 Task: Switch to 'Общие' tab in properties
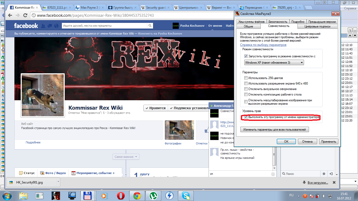(x=248, y=26)
